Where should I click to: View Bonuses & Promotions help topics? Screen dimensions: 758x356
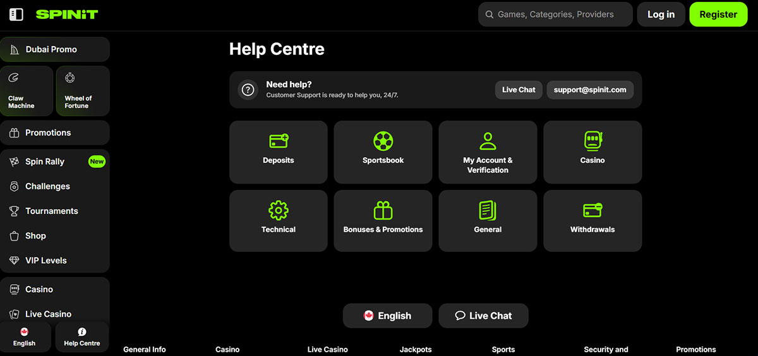pos(383,221)
